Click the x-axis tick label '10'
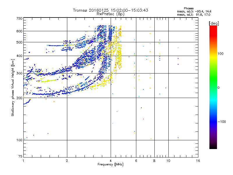 (168, 161)
